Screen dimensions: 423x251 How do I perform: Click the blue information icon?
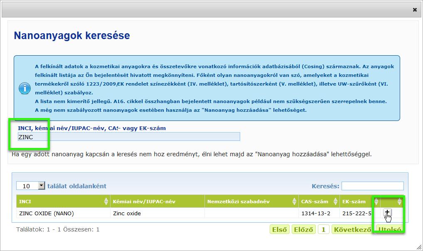click(25, 88)
